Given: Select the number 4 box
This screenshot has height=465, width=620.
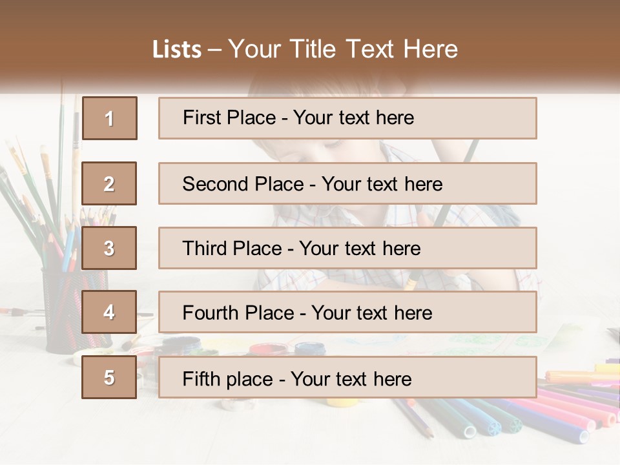Looking at the screenshot, I should click(x=109, y=312).
